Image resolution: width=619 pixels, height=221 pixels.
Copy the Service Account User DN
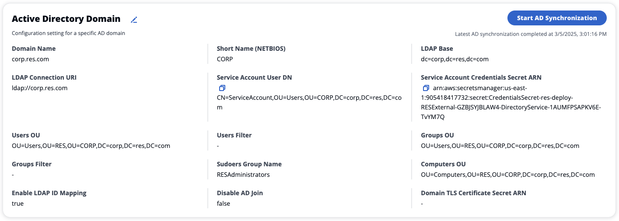pos(222,88)
